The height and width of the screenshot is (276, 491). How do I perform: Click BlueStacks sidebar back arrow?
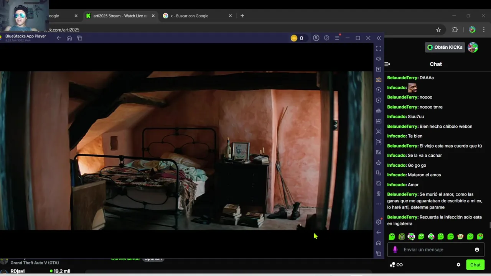(379, 232)
